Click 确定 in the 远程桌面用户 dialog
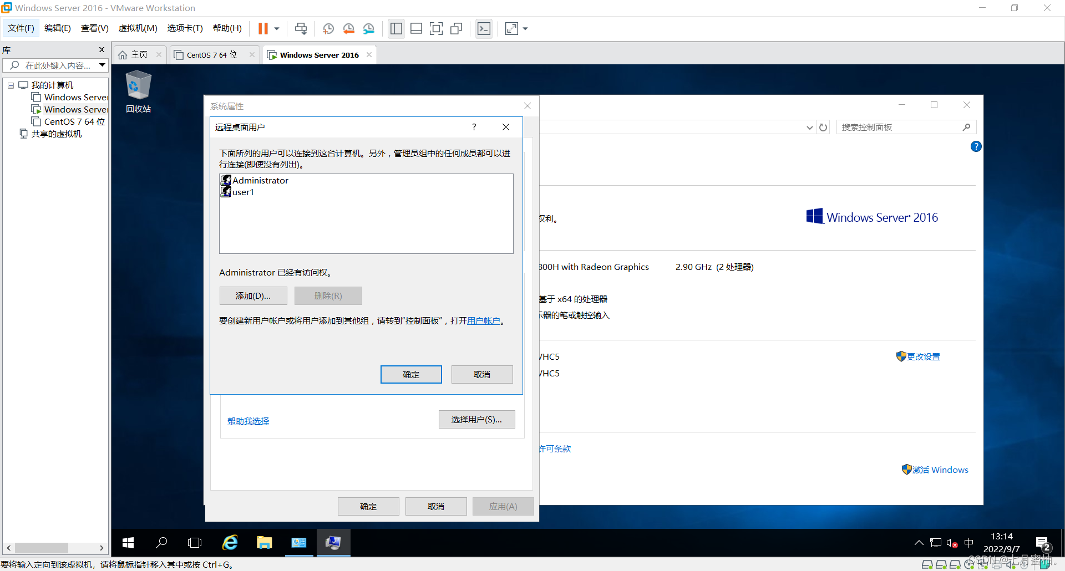Screen dimensions: 1065x571 pyautogui.click(x=411, y=375)
